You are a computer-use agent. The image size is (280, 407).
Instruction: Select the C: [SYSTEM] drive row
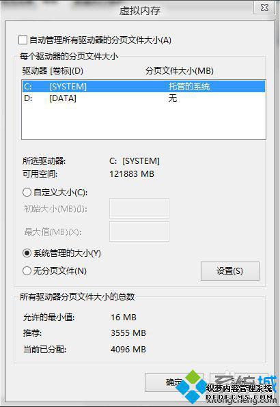[x=143, y=86]
